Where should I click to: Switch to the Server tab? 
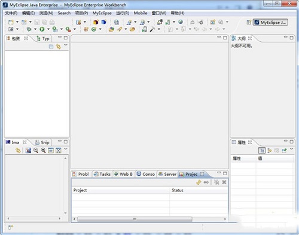167,174
